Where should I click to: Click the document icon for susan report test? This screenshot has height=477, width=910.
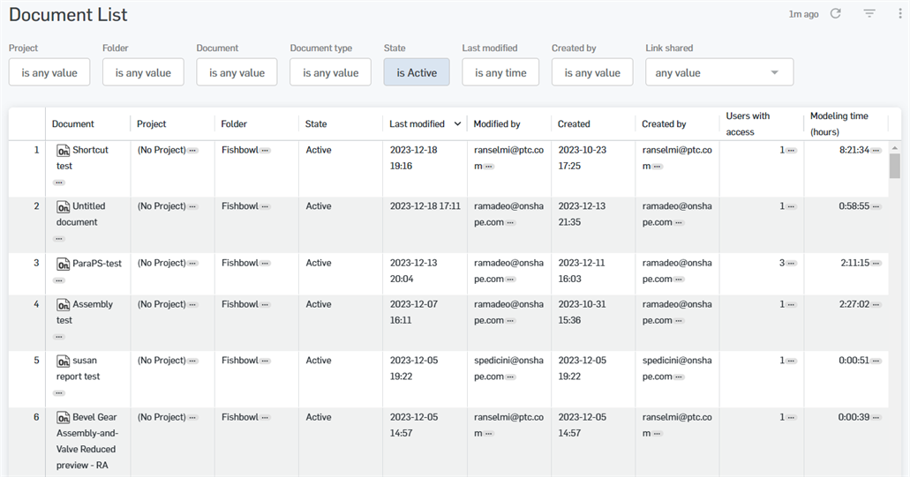pos(63,361)
